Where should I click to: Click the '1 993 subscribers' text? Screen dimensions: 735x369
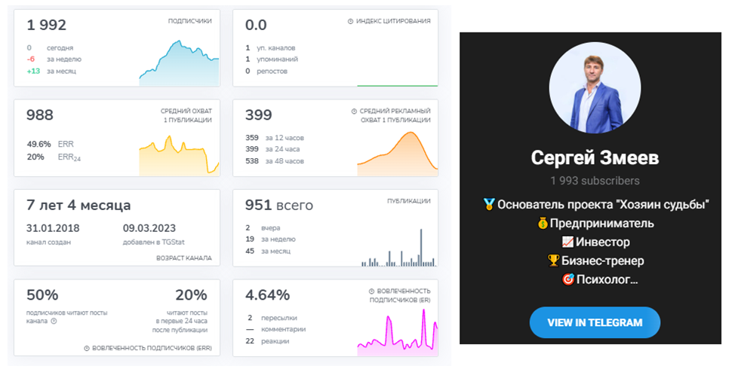coord(595,181)
